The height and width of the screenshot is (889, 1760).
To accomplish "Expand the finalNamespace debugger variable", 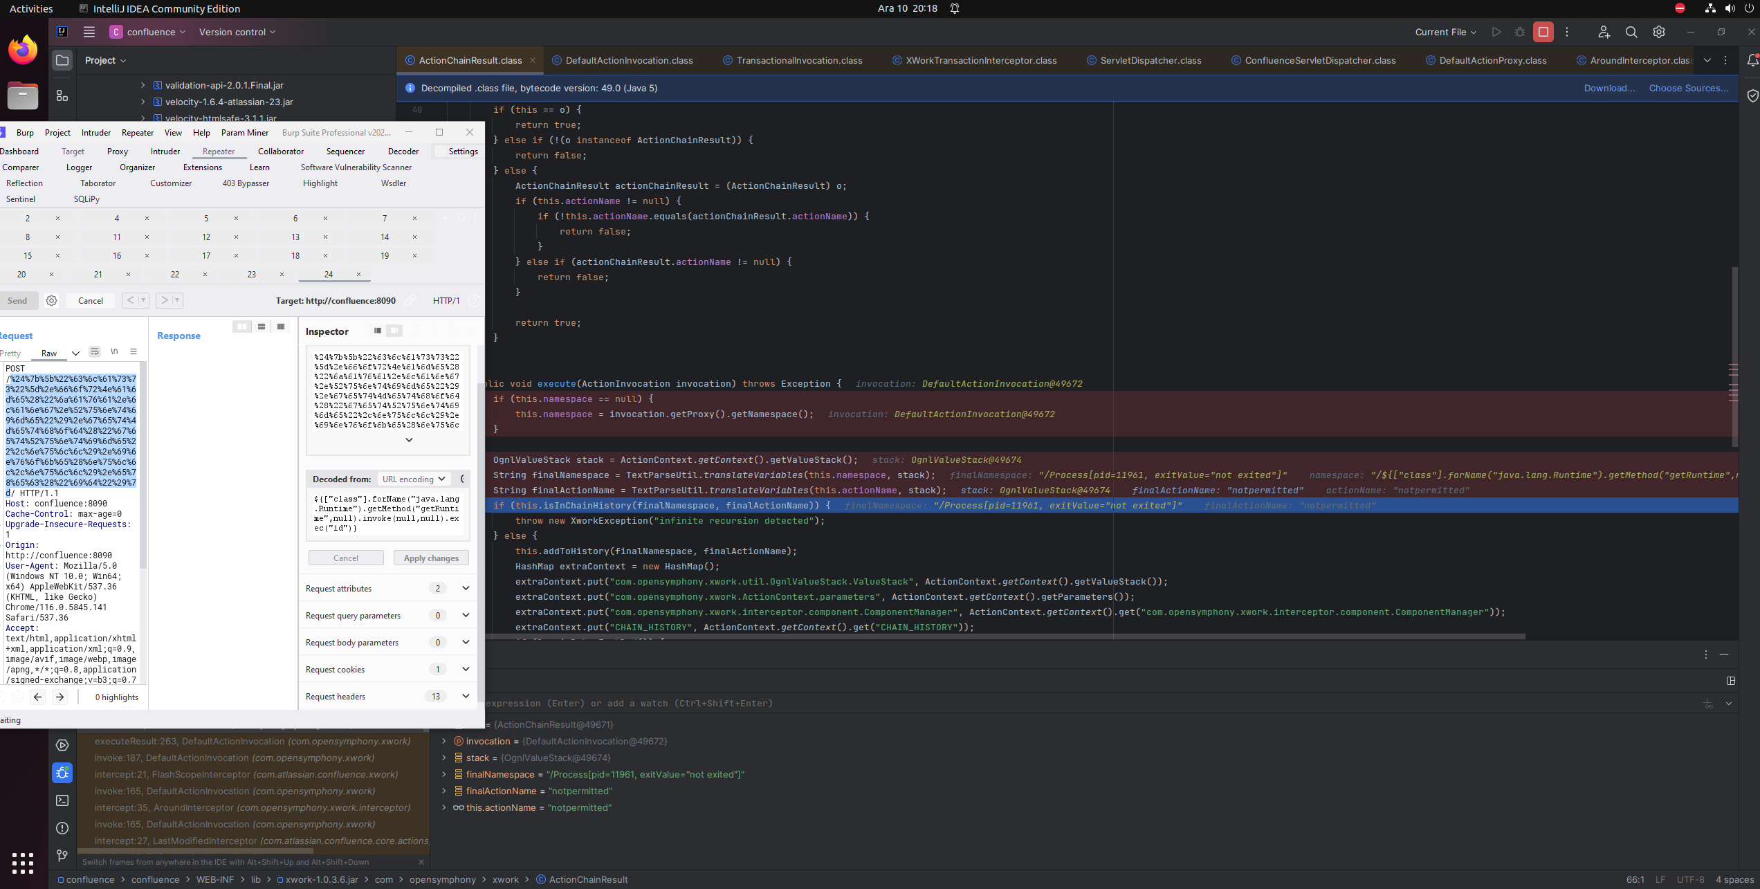I will tap(444, 774).
